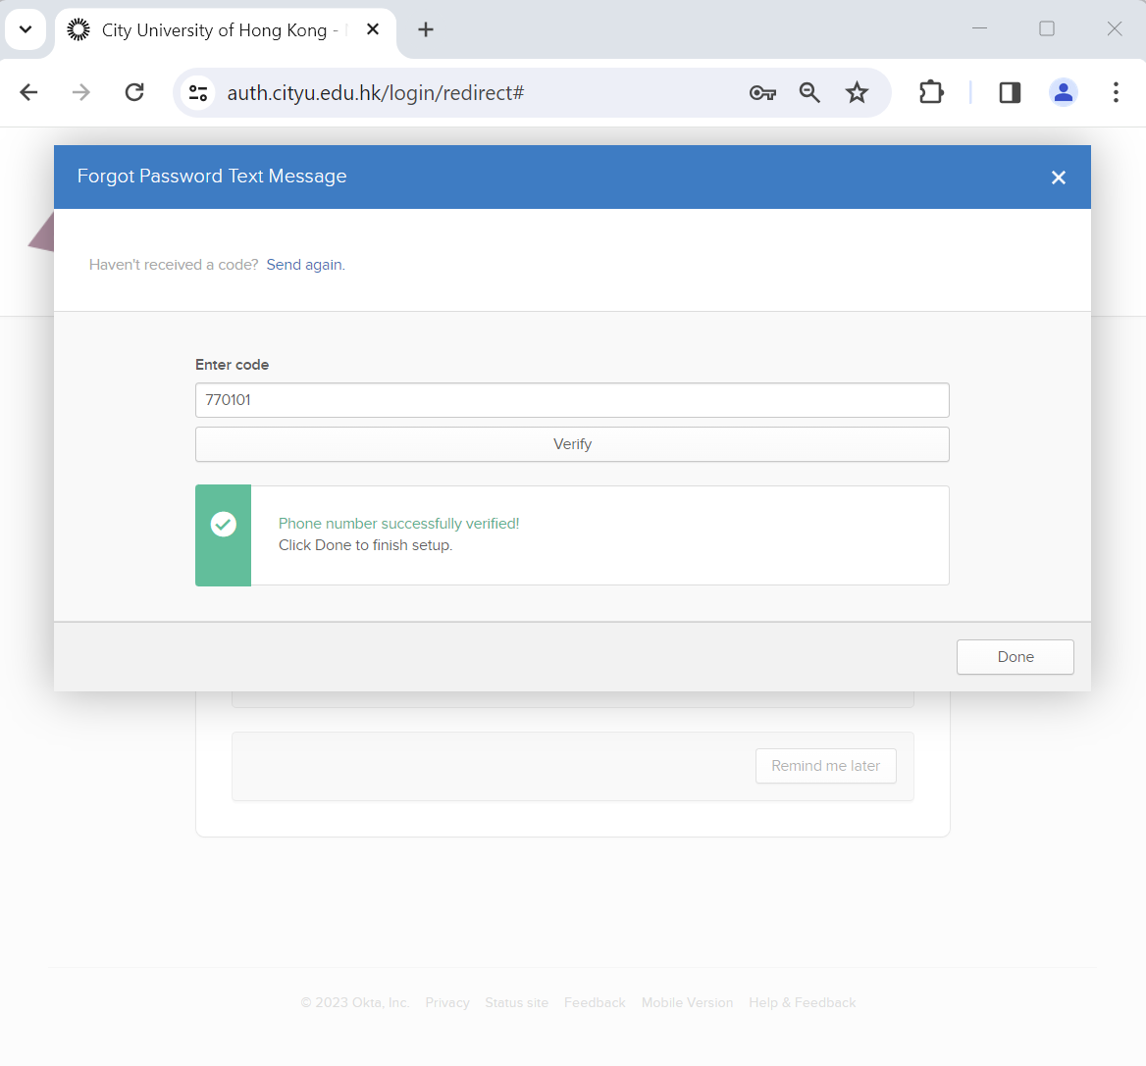Focus the Enter code input field
The width and height of the screenshot is (1146, 1066).
click(572, 400)
